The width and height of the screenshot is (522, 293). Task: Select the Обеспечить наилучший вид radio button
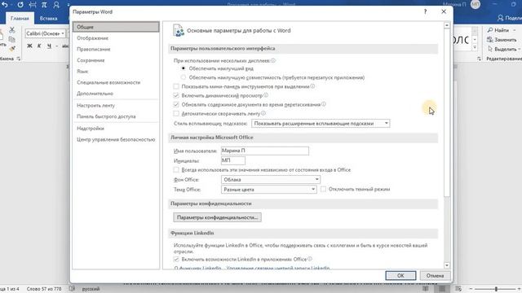point(183,68)
